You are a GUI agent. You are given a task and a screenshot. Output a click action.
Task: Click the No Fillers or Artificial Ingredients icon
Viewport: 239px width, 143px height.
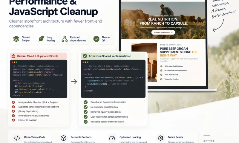[161, 70]
